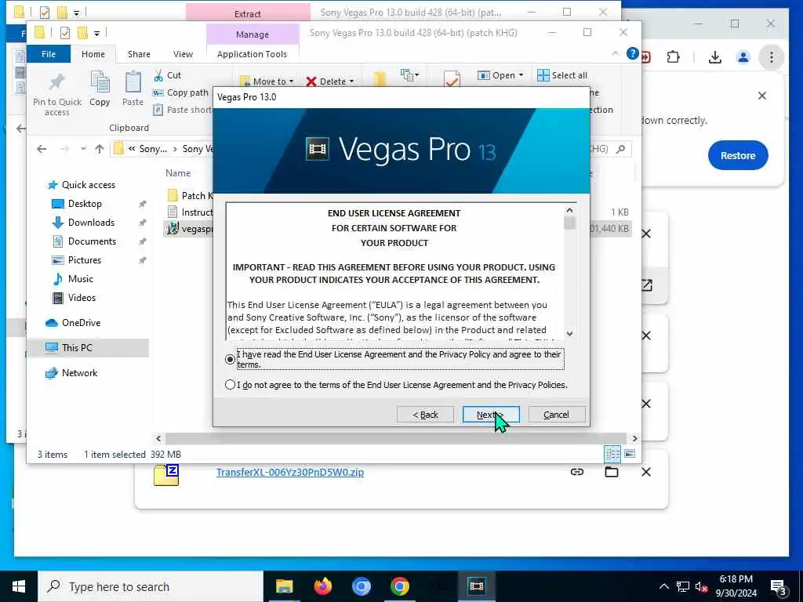
Task: Open Chrome downloads icon
Action: pyautogui.click(x=715, y=56)
